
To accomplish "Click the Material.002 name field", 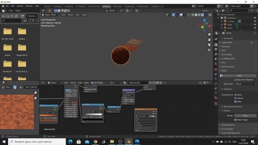I will click(x=138, y=83).
